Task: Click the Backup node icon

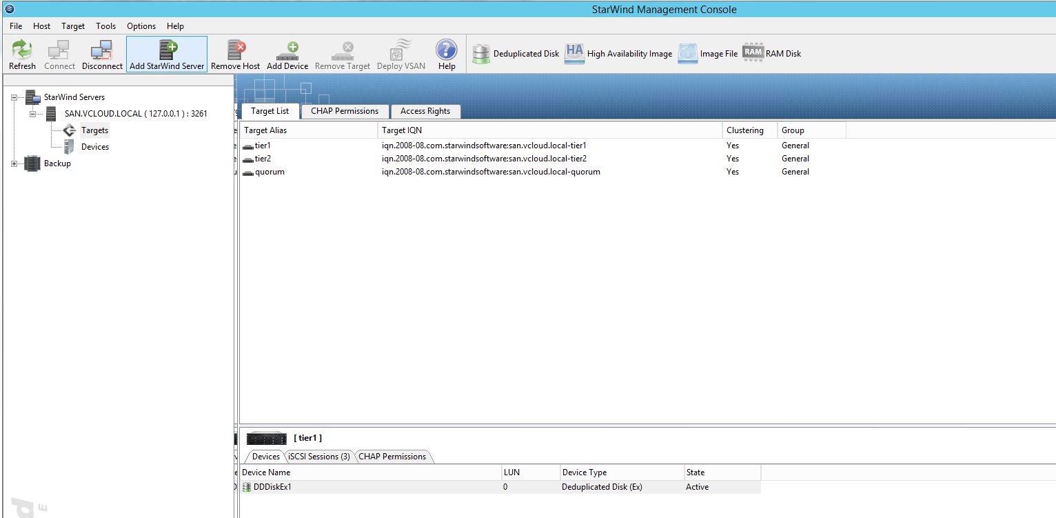Action: [x=32, y=163]
